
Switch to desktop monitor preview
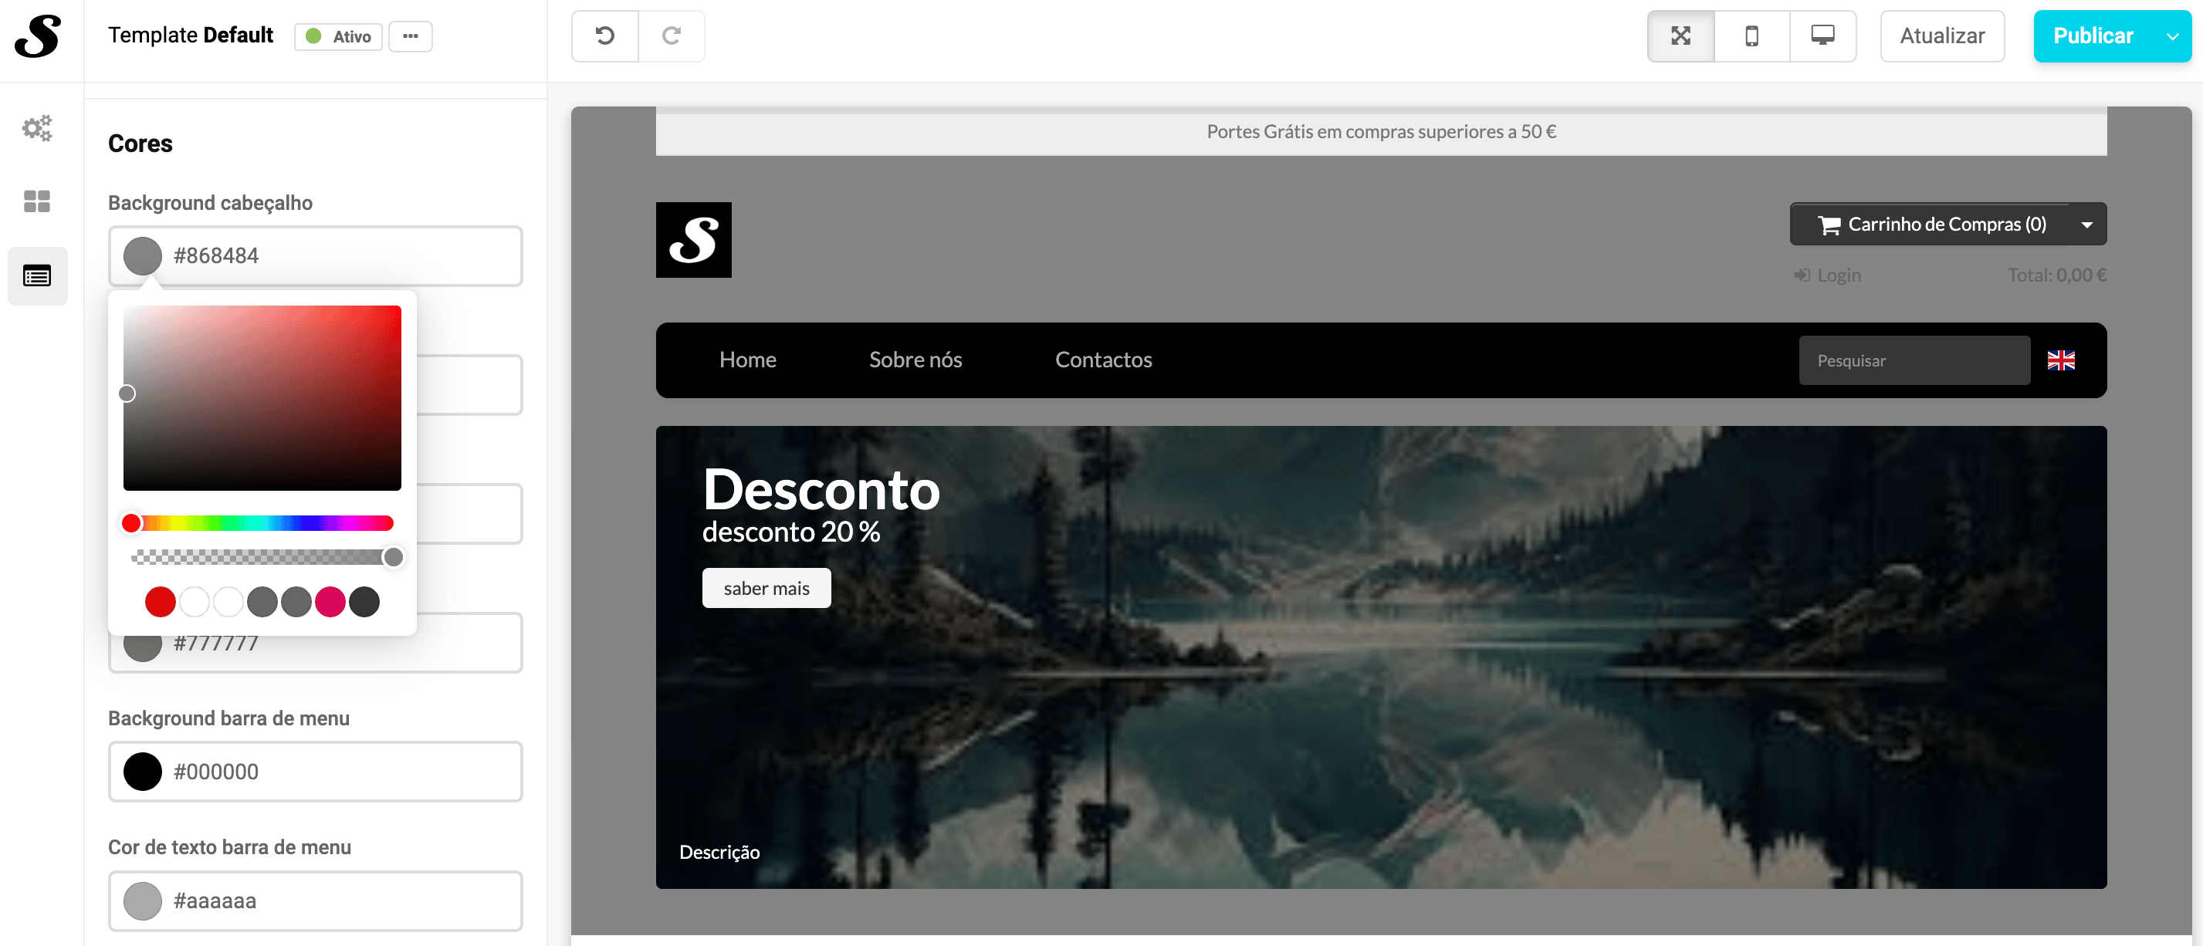pyautogui.click(x=1822, y=36)
